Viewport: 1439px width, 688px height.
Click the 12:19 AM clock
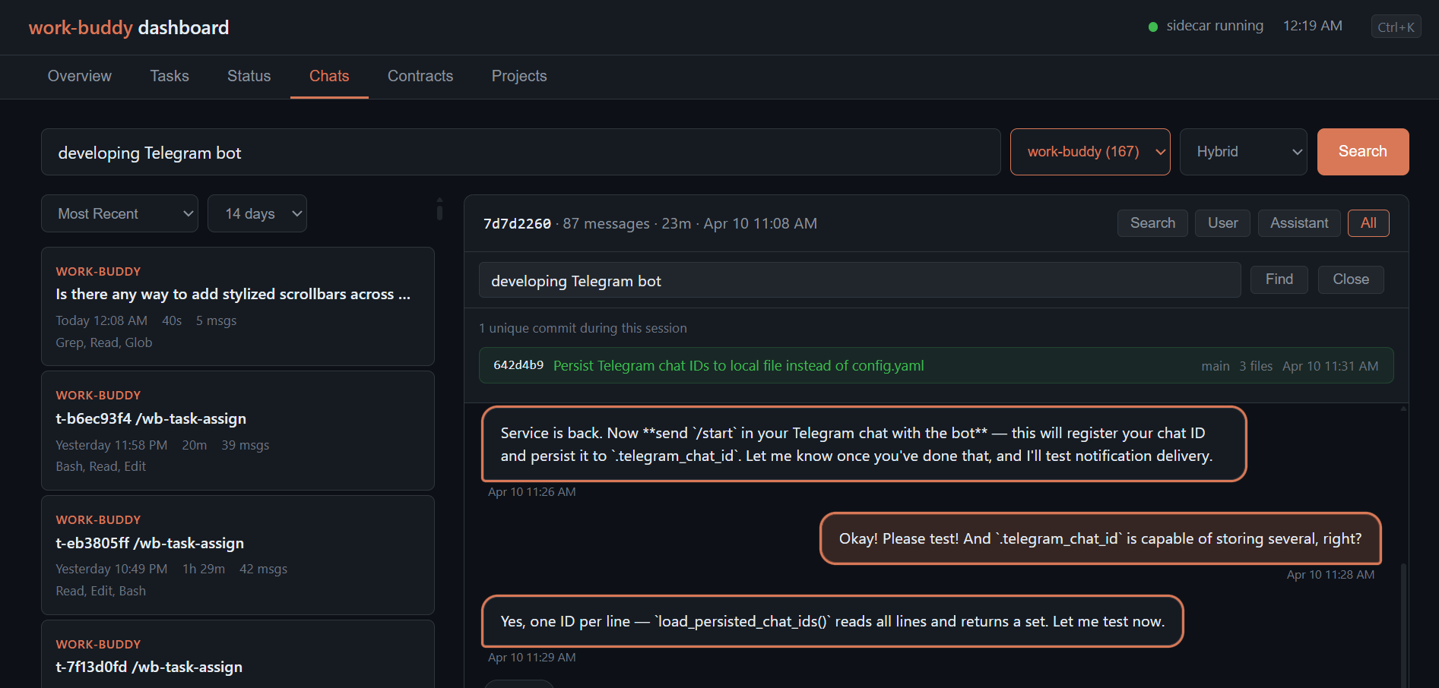[1313, 26]
